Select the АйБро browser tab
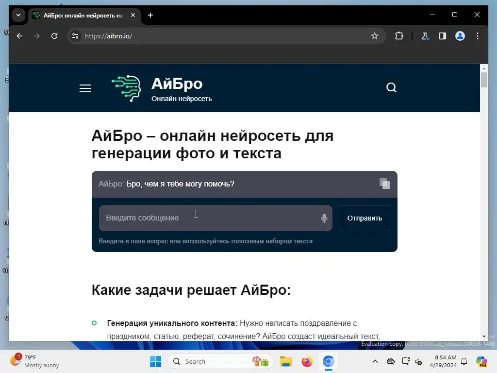497x373 pixels. click(x=83, y=15)
